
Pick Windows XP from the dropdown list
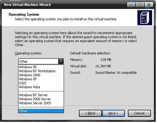click(x=41, y=79)
